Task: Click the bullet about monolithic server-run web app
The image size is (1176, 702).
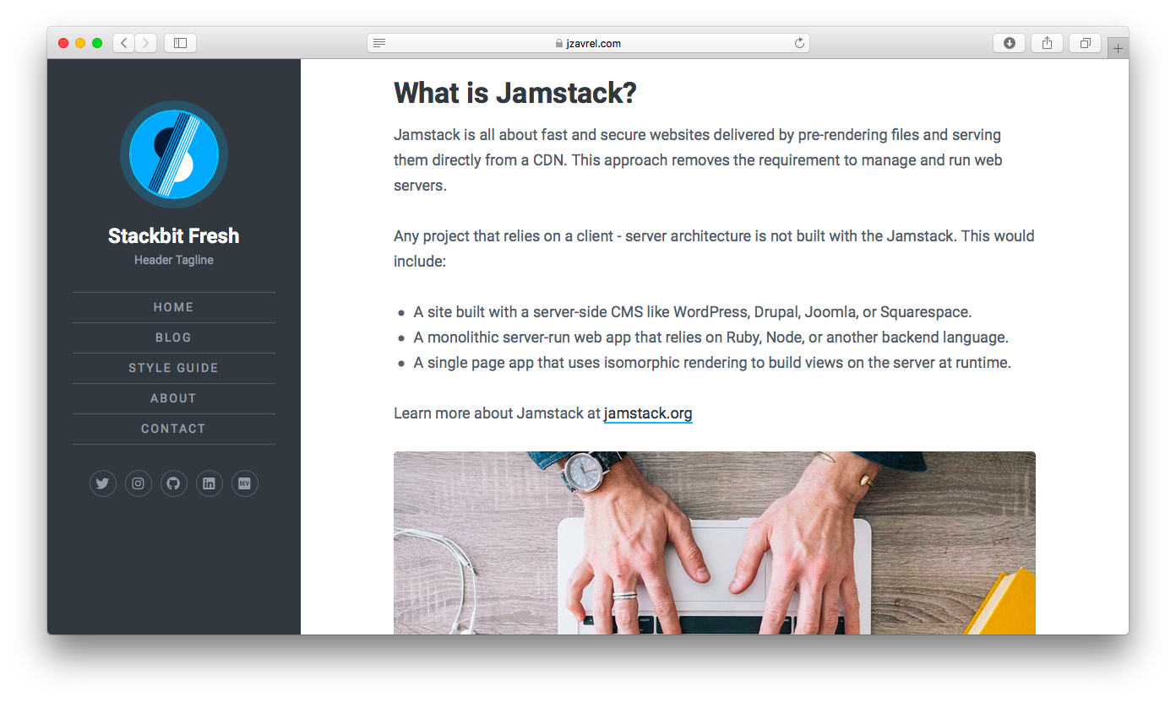Action: [x=711, y=337]
